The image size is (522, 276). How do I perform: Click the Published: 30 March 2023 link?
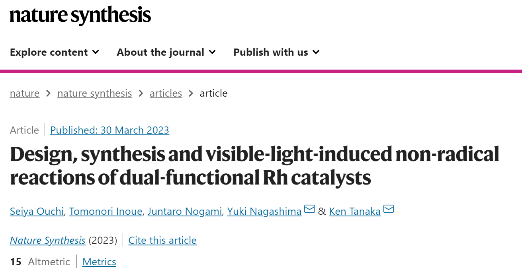[109, 130]
